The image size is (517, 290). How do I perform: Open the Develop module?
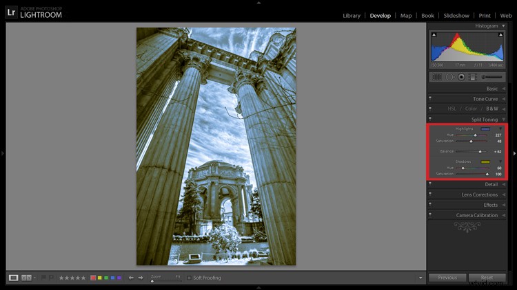380,15
